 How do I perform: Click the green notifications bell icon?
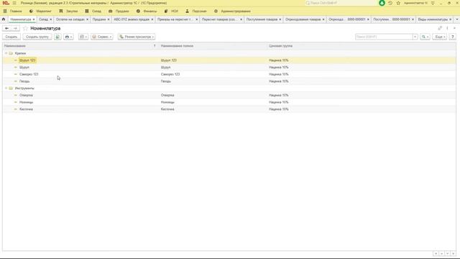coord(382,3)
